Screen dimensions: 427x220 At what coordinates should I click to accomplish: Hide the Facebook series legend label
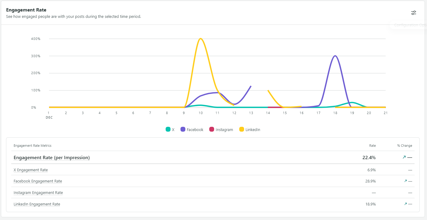click(x=195, y=130)
